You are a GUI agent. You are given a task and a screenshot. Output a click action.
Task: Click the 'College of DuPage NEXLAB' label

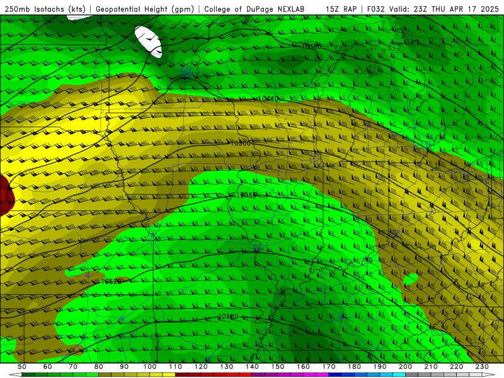pyautogui.click(x=255, y=9)
